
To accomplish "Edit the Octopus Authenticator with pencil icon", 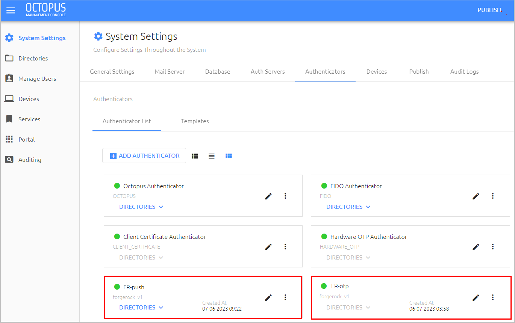I will tap(268, 196).
